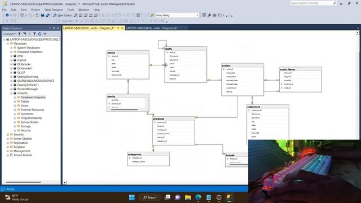Select the QuanLyBanHang database
The height and width of the screenshot is (203, 361).
pos(28,77)
